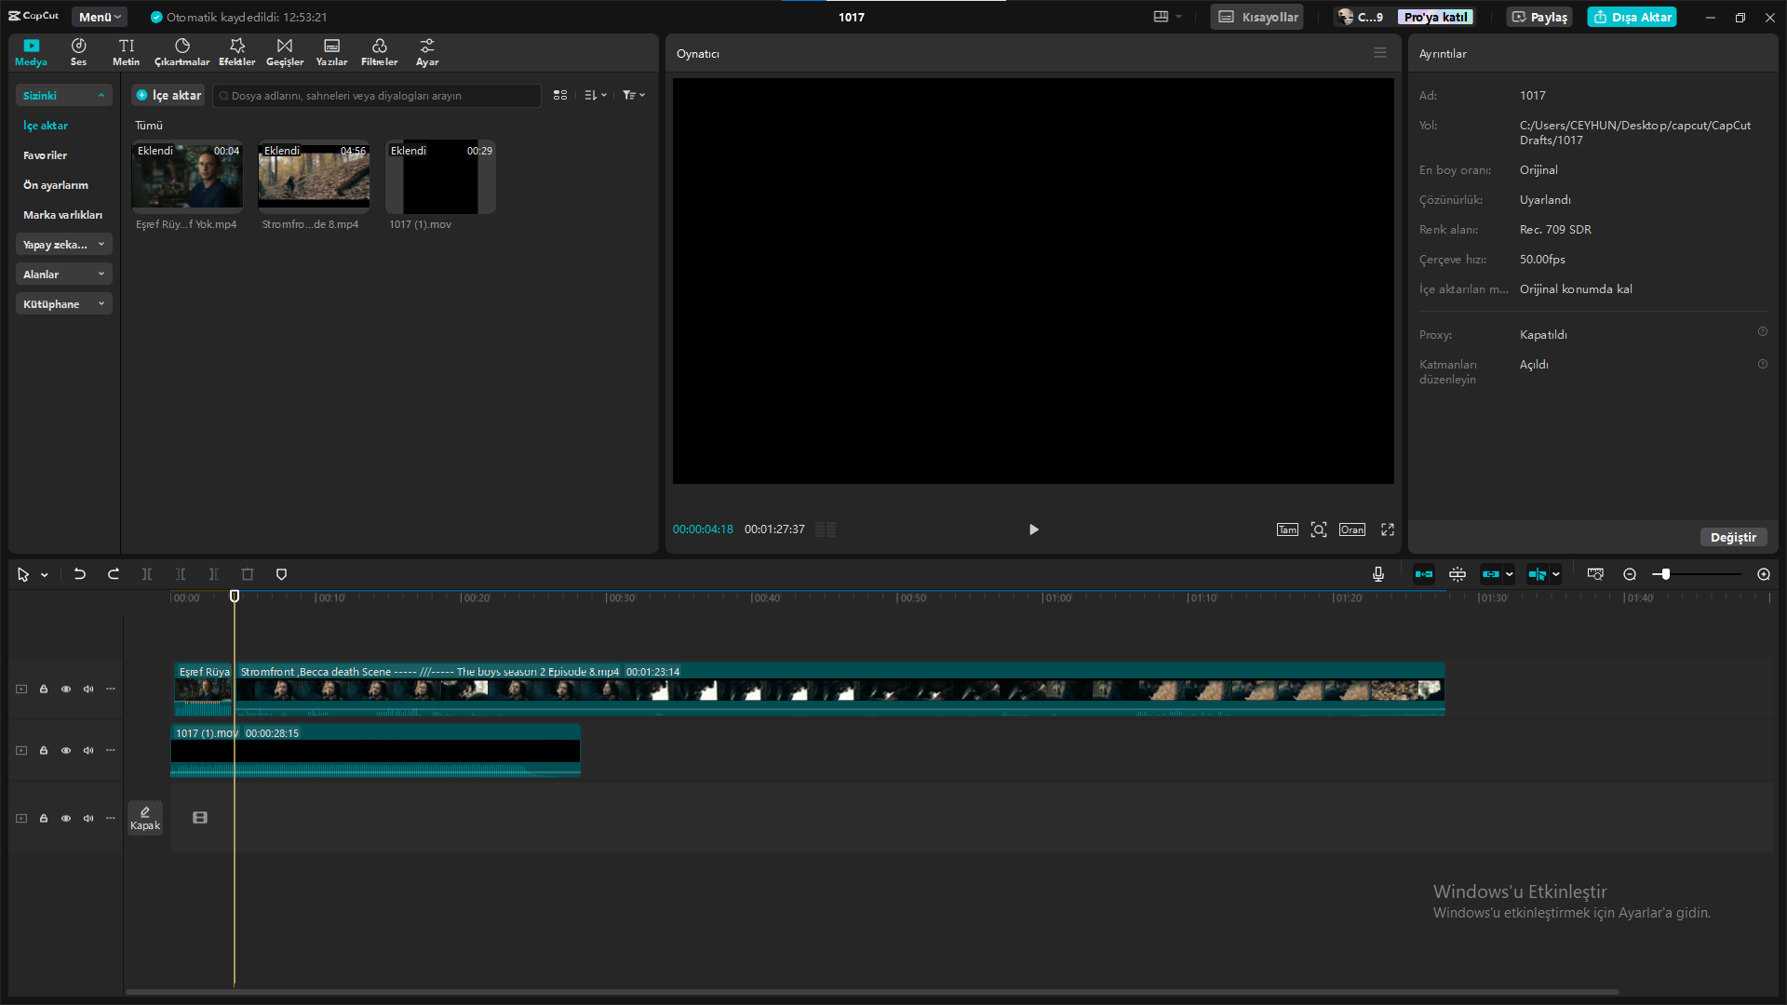
Task: Open the layout switch dropdown
Action: coord(1167,17)
